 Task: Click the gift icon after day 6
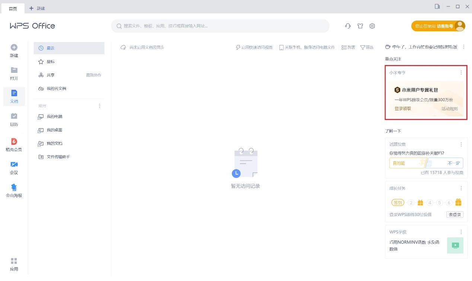coord(458,202)
